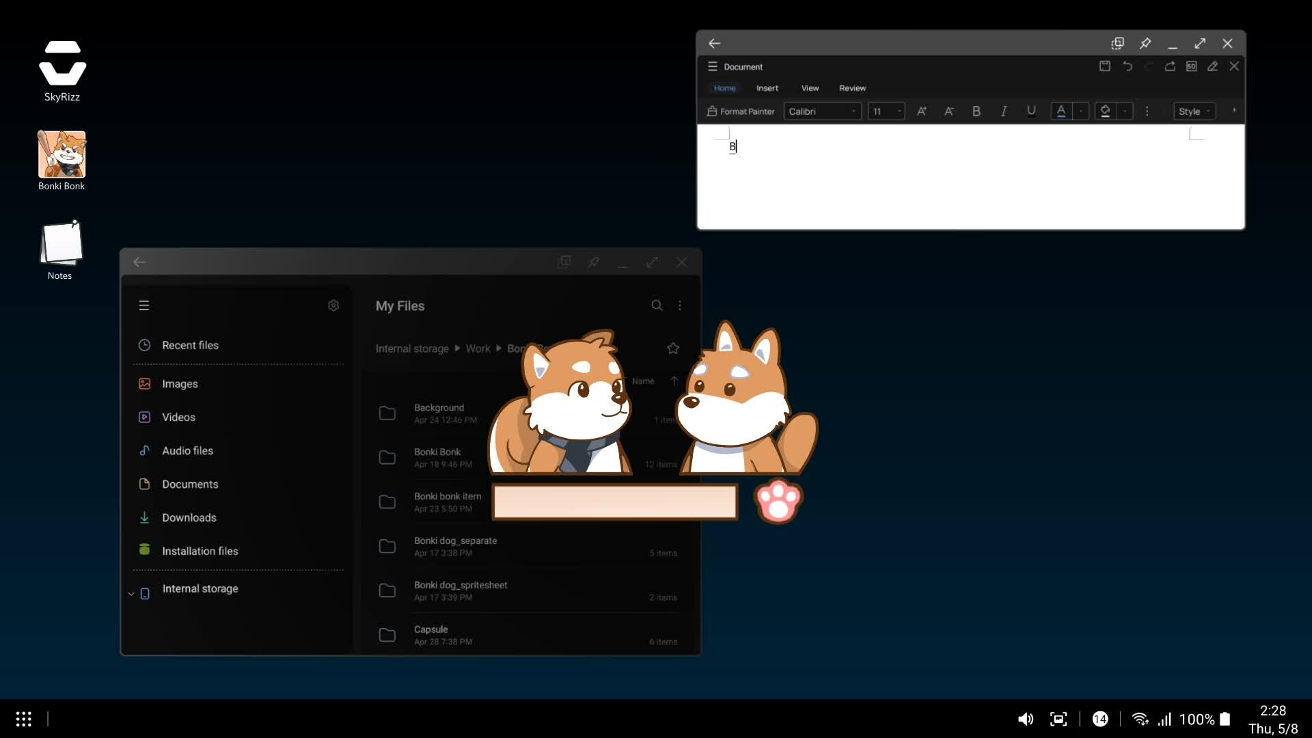Open the document hamburger menu
This screenshot has height=738, width=1312.
pos(712,66)
